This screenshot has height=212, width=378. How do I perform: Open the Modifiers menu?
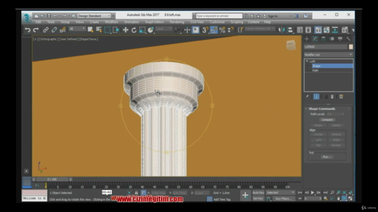(112, 22)
